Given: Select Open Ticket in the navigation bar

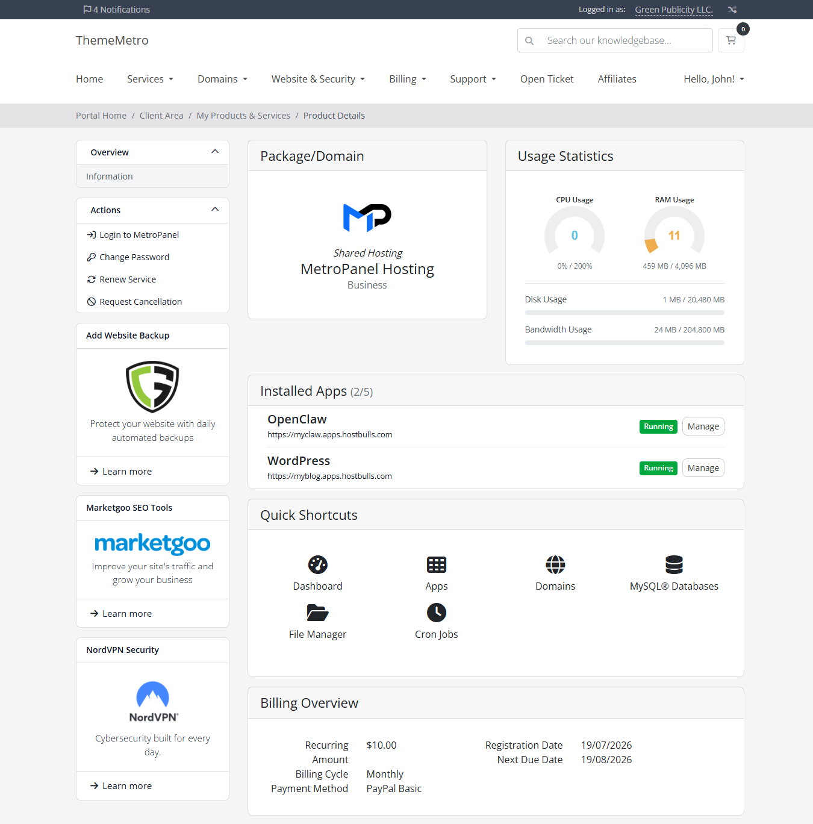Looking at the screenshot, I should click(x=547, y=79).
